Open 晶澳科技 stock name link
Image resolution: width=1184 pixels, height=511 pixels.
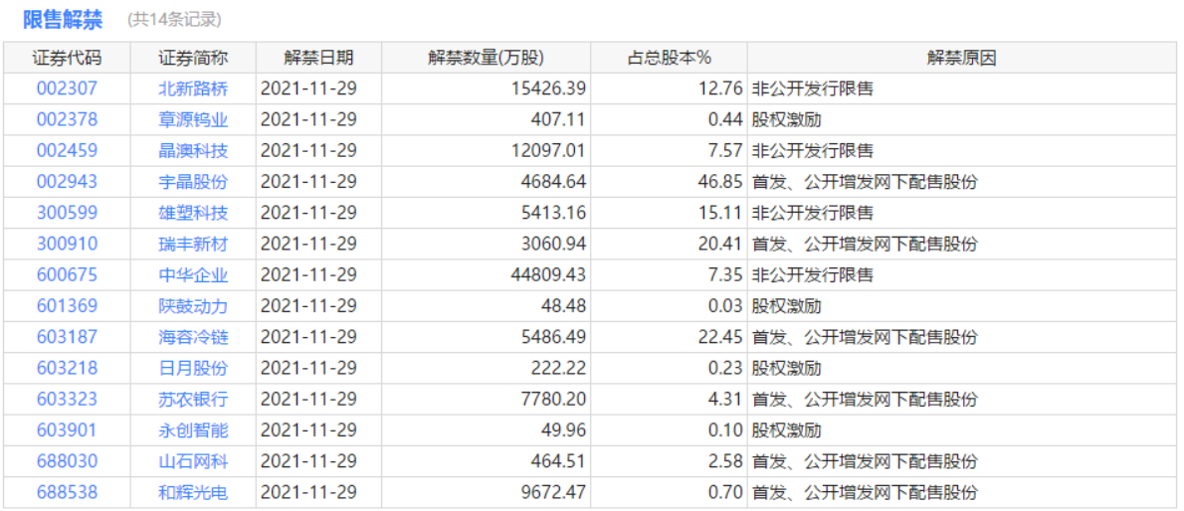(x=193, y=151)
